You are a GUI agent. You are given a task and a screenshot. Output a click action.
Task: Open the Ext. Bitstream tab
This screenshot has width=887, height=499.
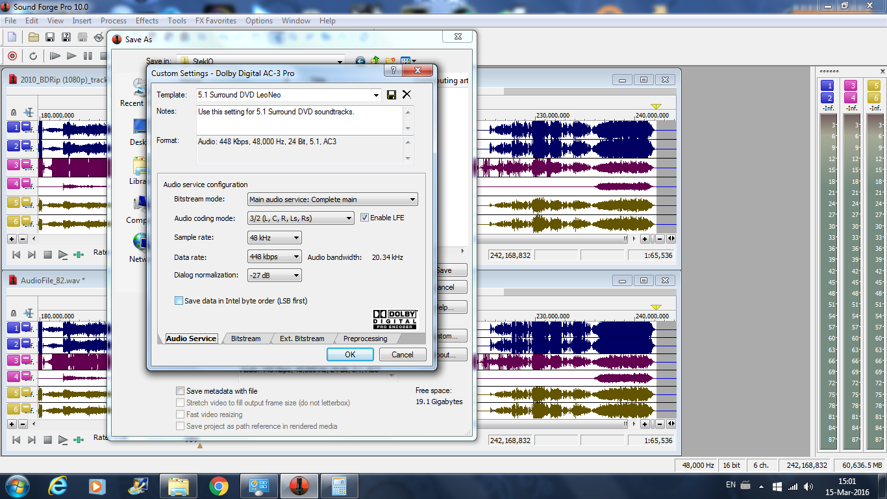302,339
